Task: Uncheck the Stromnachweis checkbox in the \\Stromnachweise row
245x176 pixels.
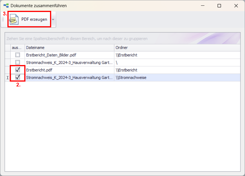Action: click(18, 77)
